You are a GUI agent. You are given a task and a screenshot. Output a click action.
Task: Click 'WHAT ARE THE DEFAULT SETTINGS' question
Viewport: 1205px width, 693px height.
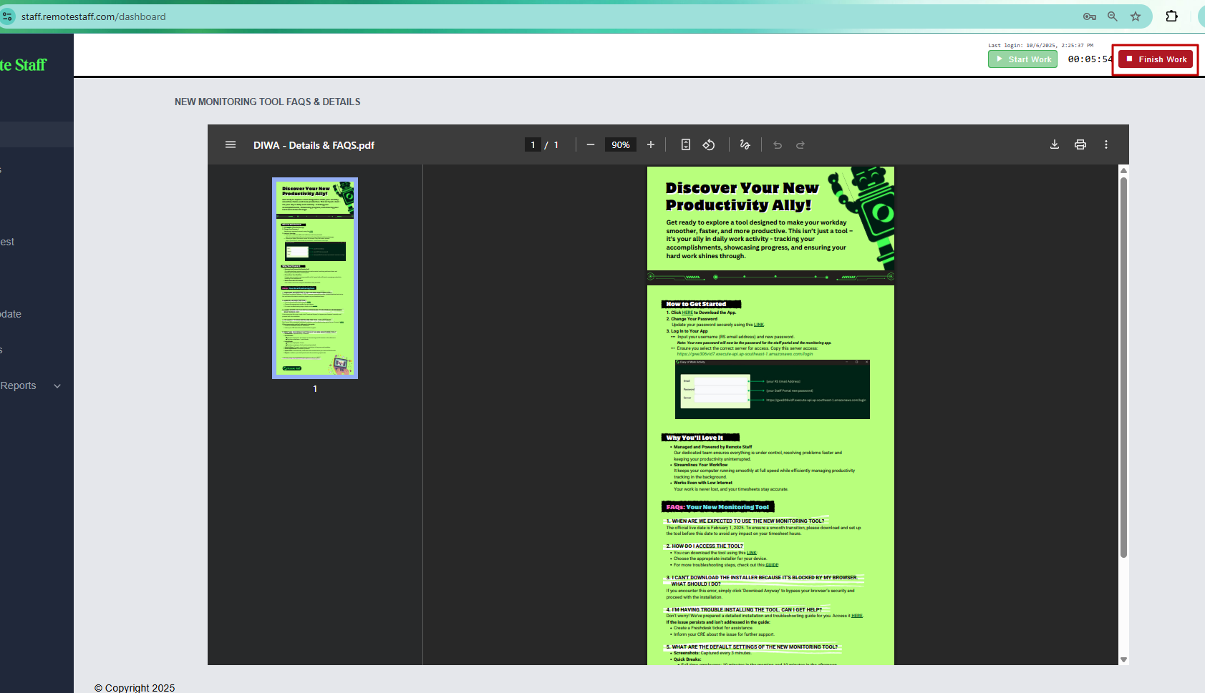752,647
